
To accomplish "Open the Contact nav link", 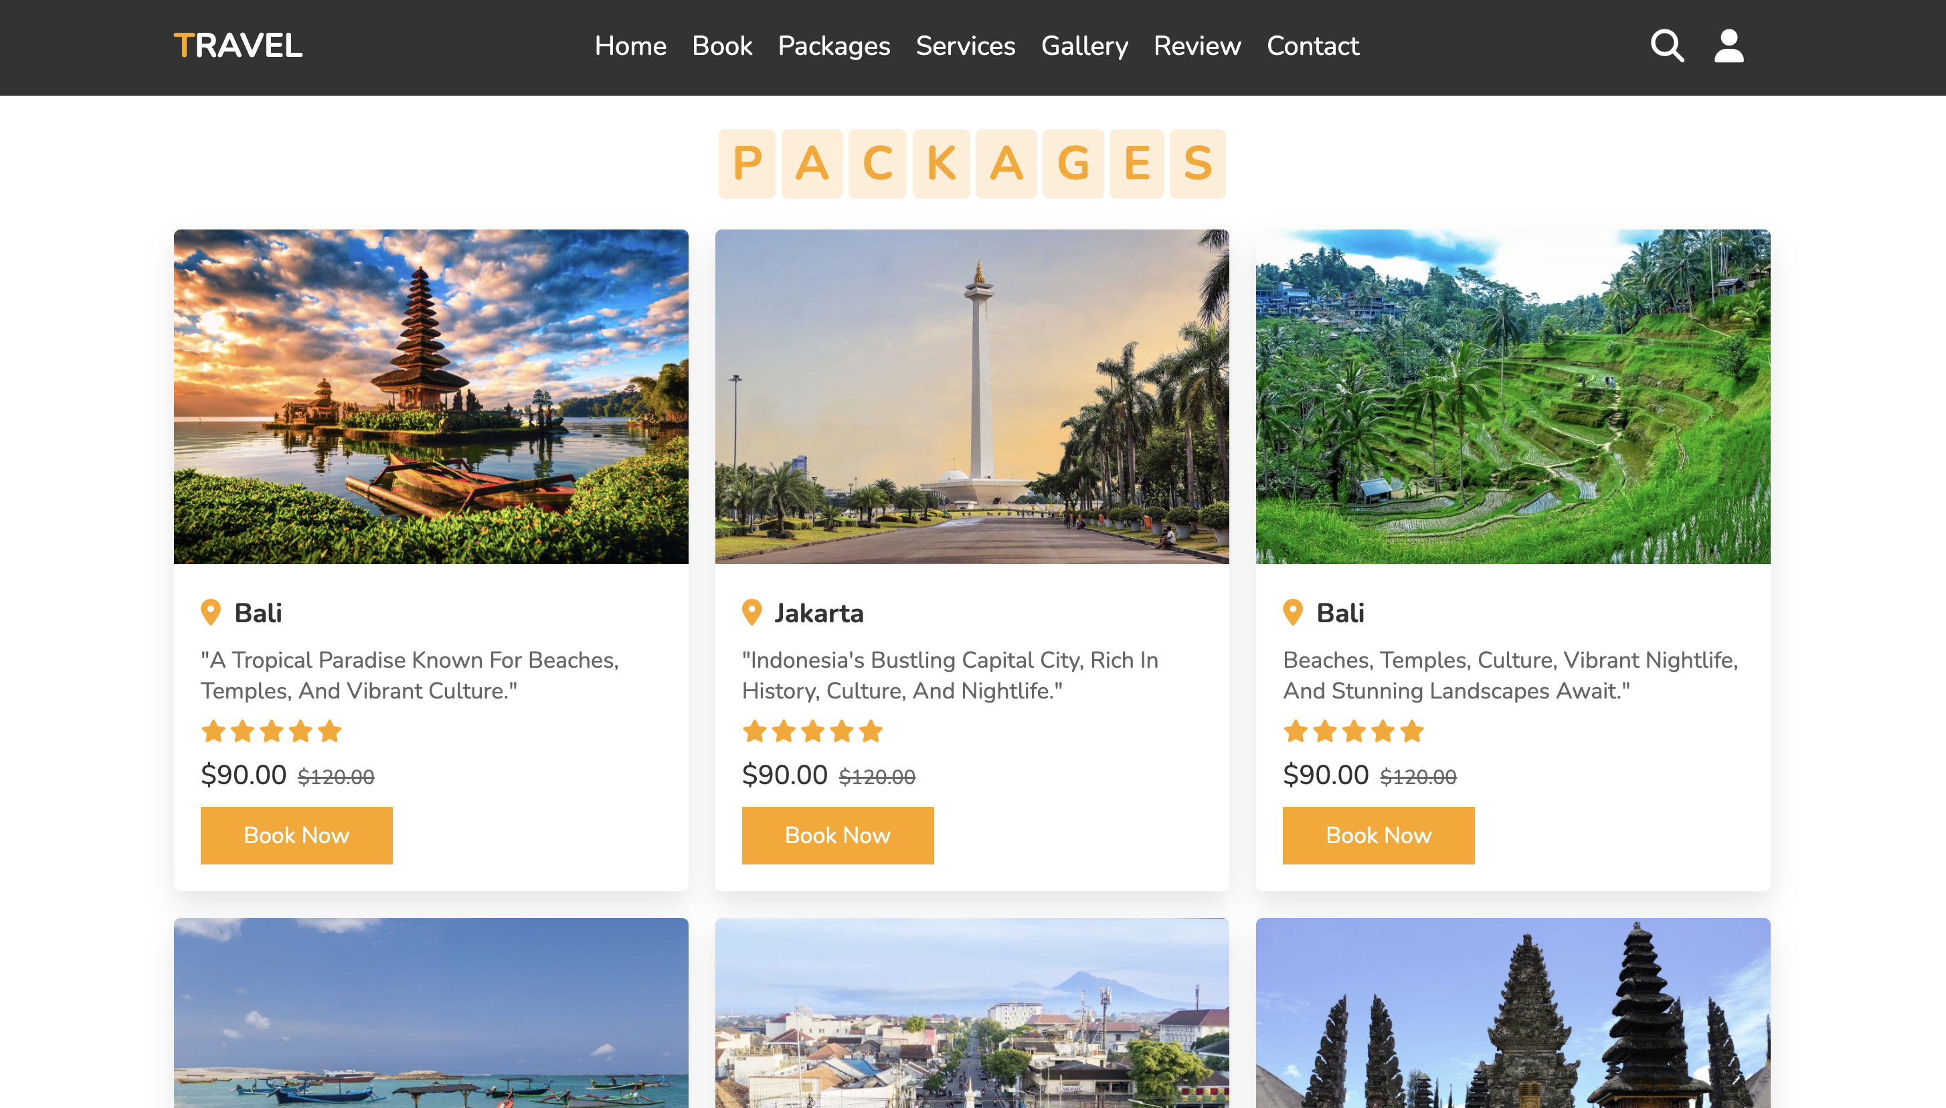I will pos(1312,45).
